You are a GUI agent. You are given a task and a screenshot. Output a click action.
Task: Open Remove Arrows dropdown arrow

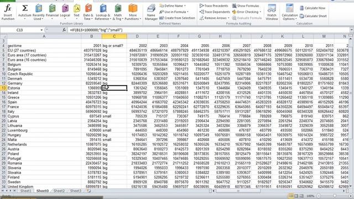[228, 18]
